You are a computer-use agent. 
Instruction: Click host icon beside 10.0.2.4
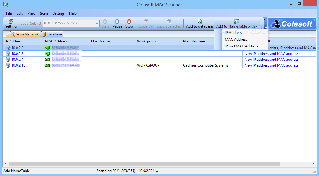coord(8,59)
